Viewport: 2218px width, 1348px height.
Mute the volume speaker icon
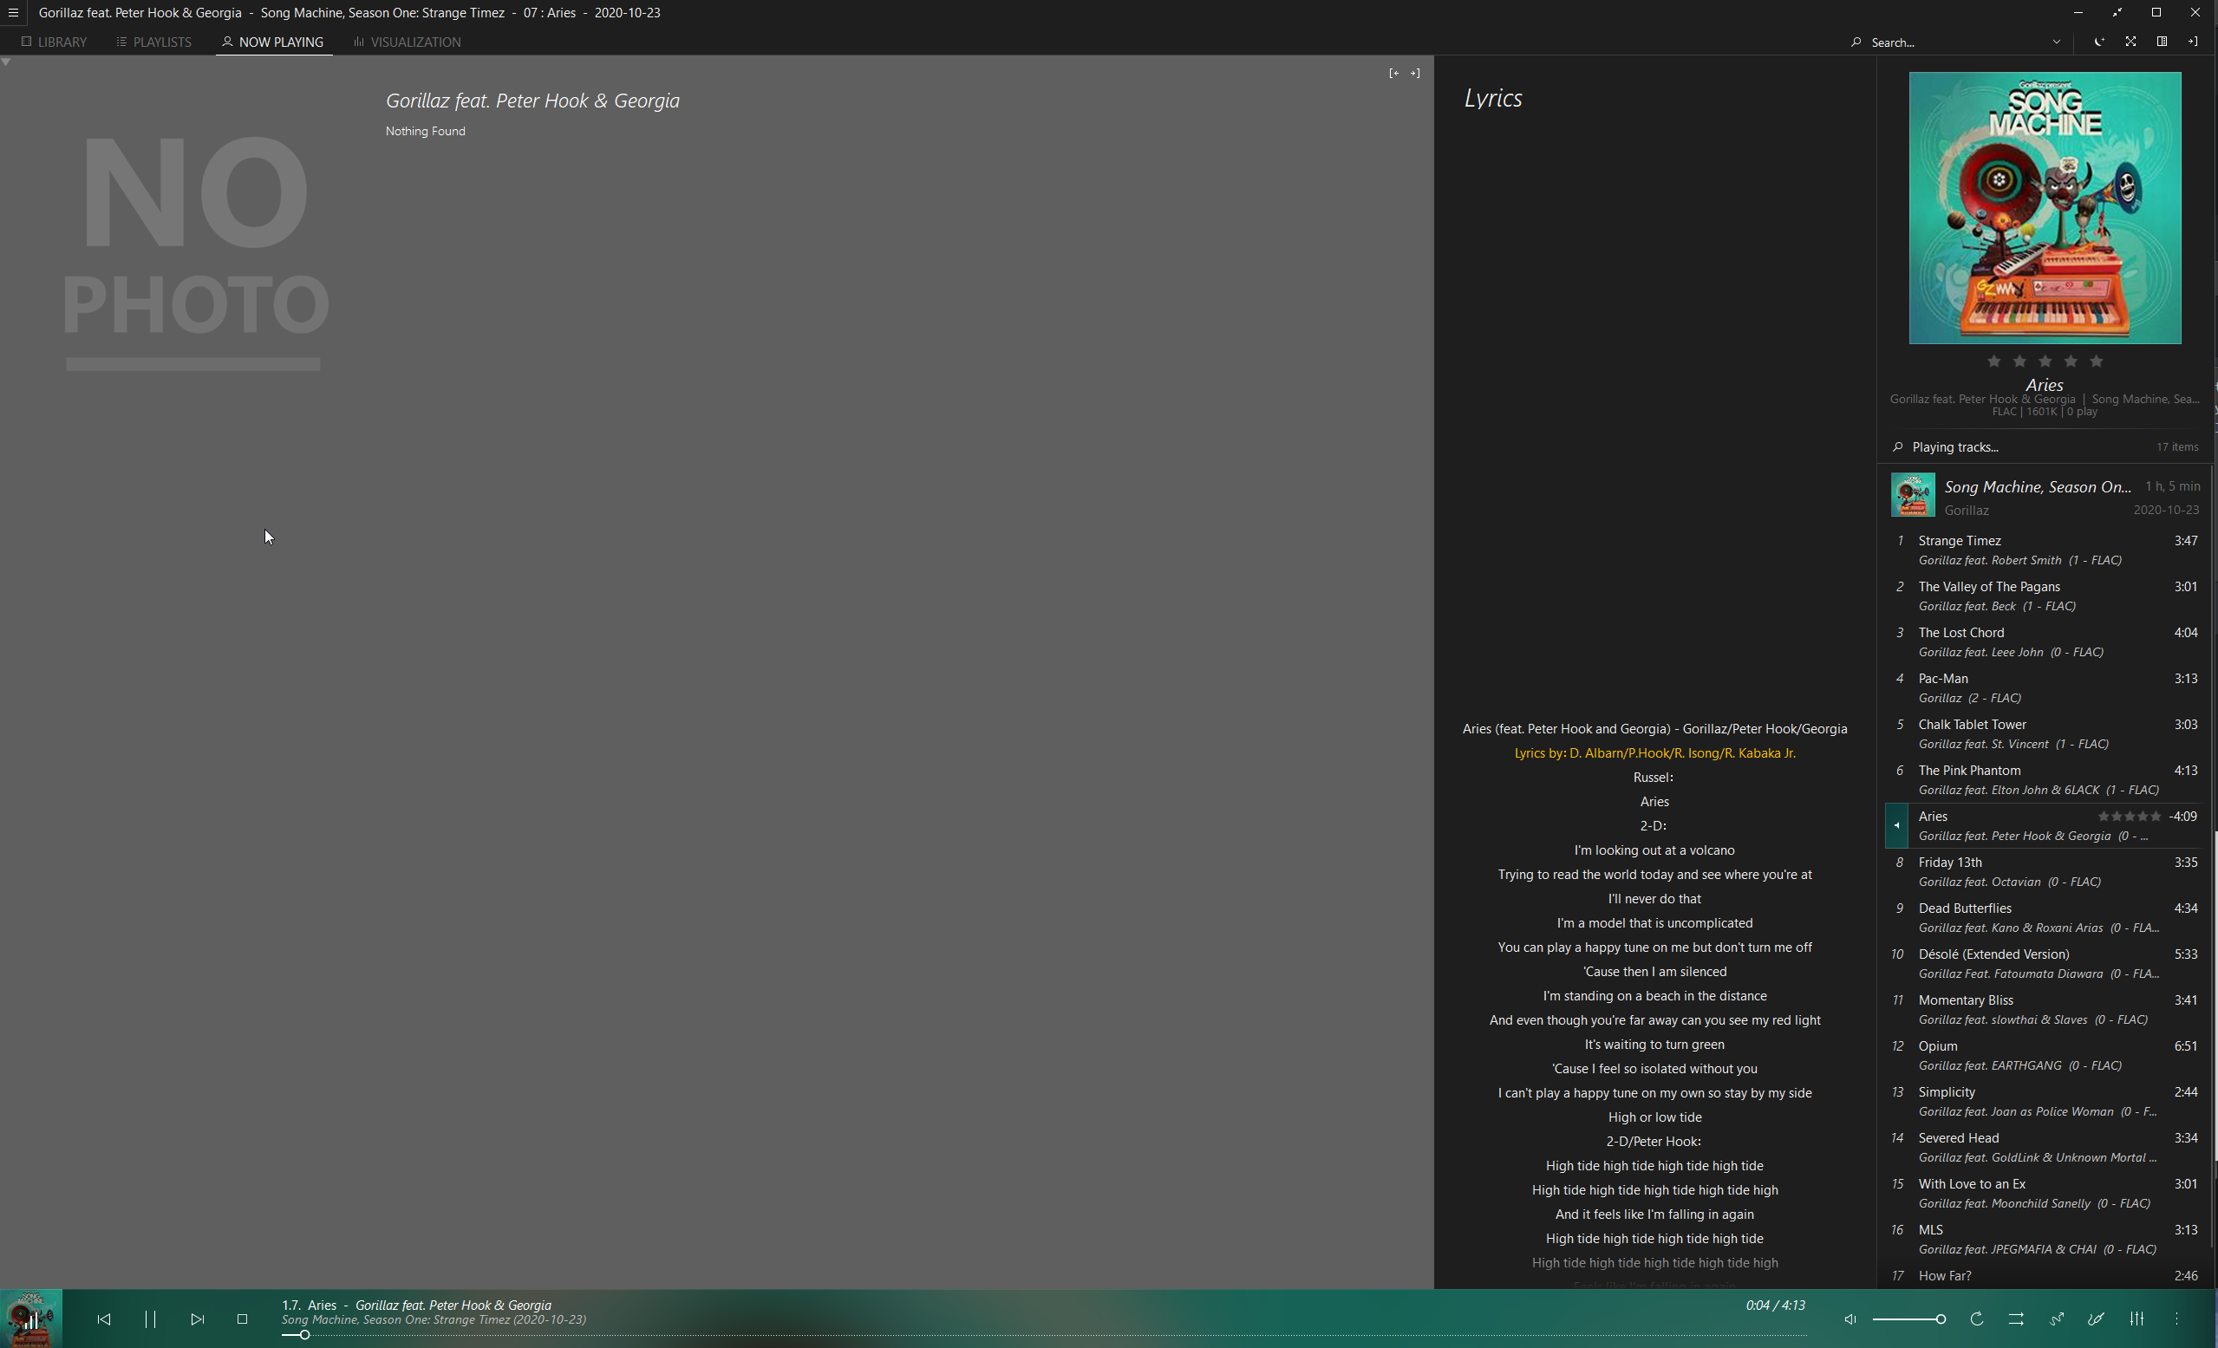(1850, 1319)
